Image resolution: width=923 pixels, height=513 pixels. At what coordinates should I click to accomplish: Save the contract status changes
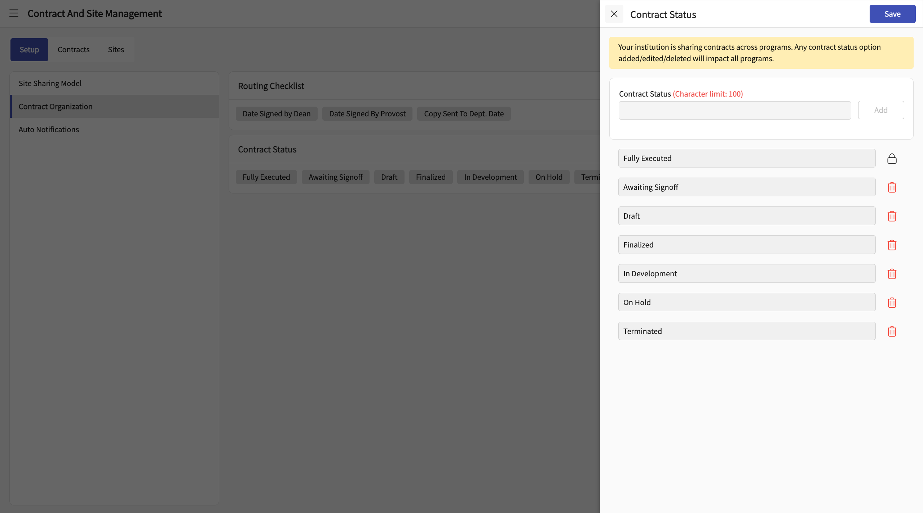892,14
